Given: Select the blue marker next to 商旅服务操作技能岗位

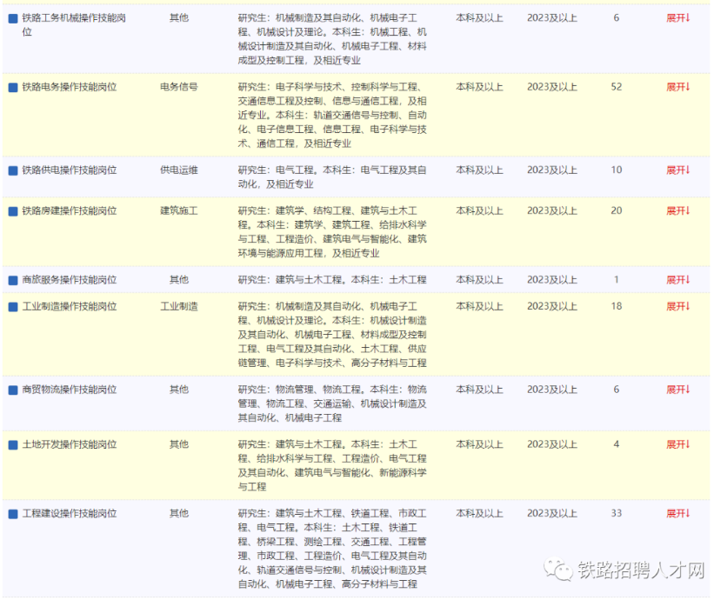Looking at the screenshot, I should click(13, 280).
